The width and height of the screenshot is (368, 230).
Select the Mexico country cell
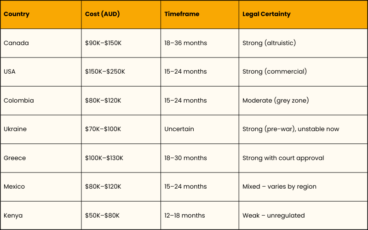(x=14, y=186)
